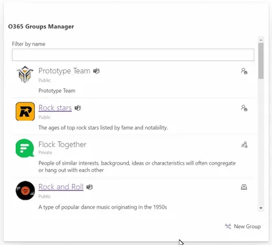This screenshot has width=272, height=245.
Task: Open the Prototype Team group logo
Action: [x=25, y=75]
